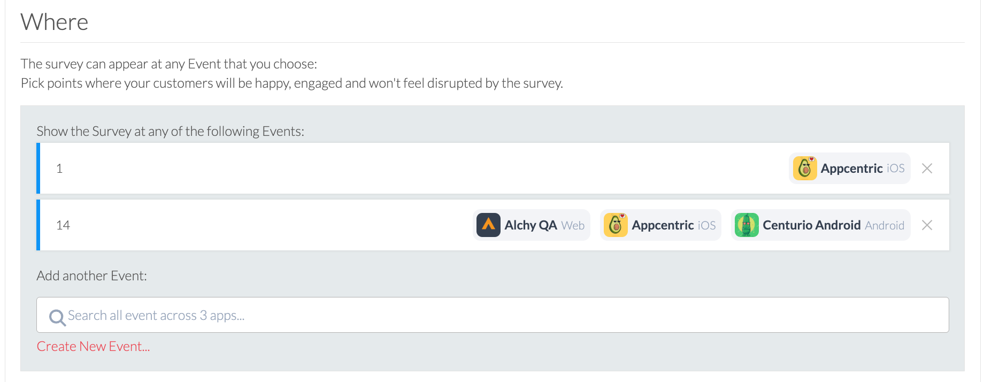Open the 'Create New Event...' link
Screen dimensions: 984x382
click(x=93, y=347)
